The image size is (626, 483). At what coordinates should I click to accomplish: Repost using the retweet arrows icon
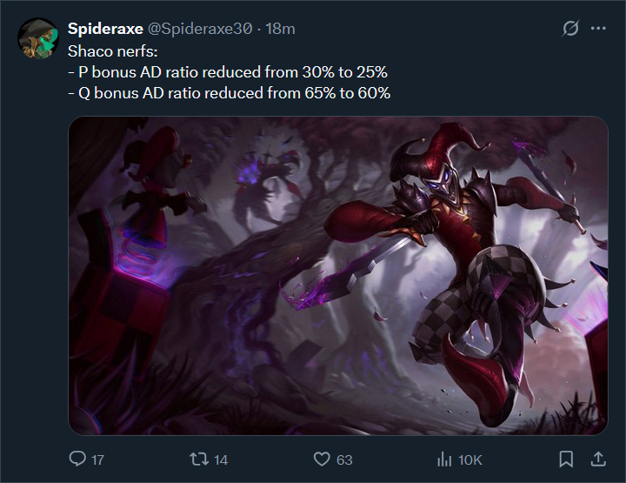click(199, 459)
